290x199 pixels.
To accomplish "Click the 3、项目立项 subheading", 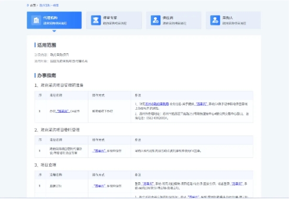I will 46,165.
